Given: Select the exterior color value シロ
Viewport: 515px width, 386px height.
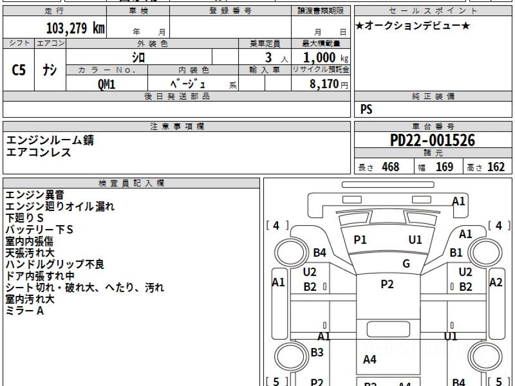Looking at the screenshot, I should [x=138, y=57].
